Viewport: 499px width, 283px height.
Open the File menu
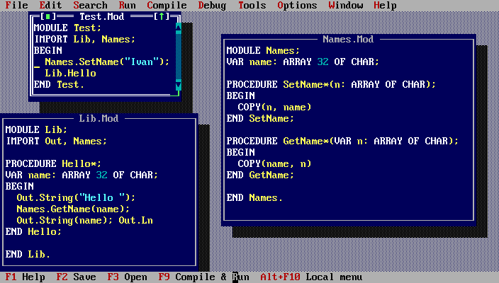click(x=17, y=5)
